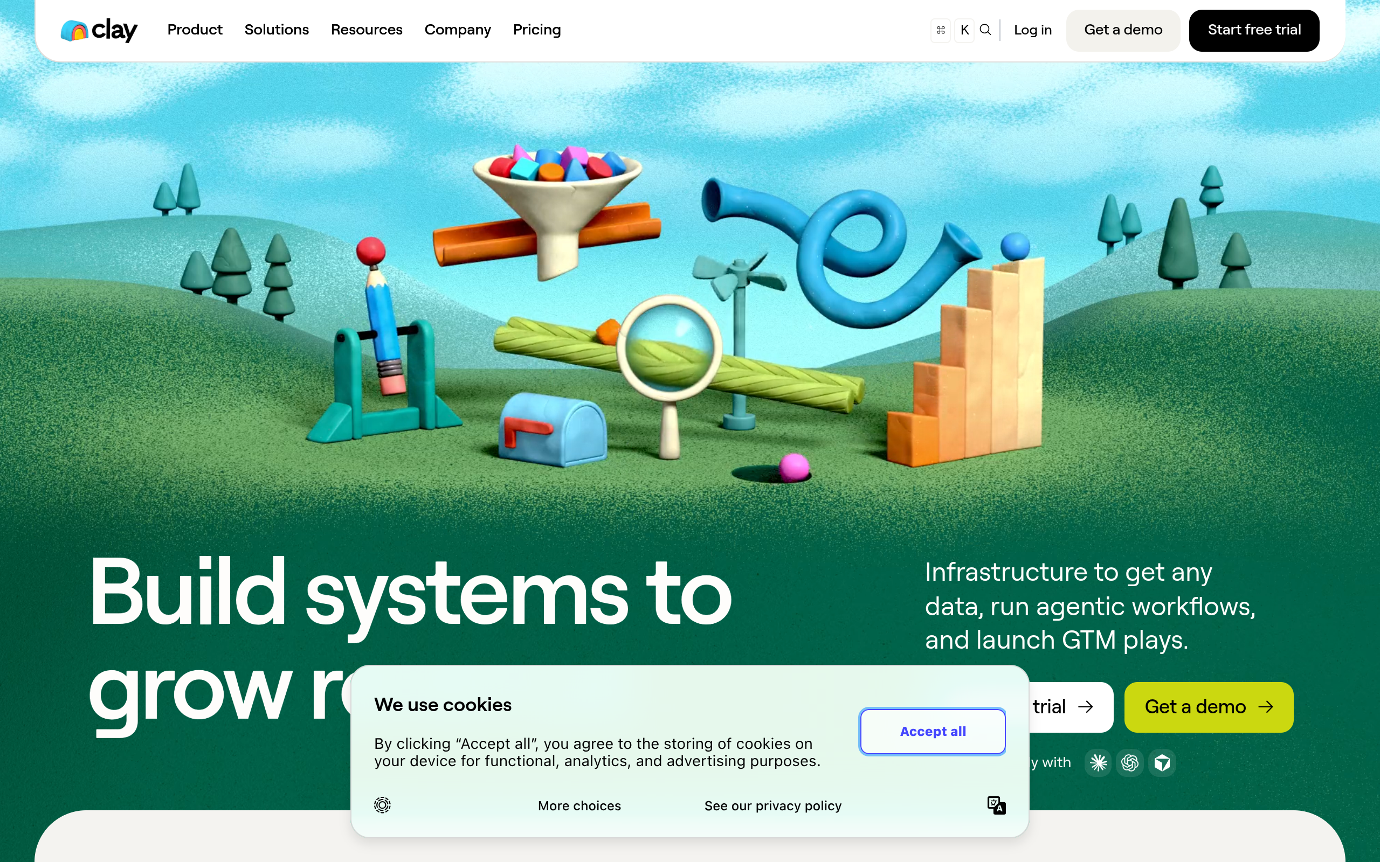Click the Log in link
This screenshot has height=862, width=1380.
[x=1033, y=30]
